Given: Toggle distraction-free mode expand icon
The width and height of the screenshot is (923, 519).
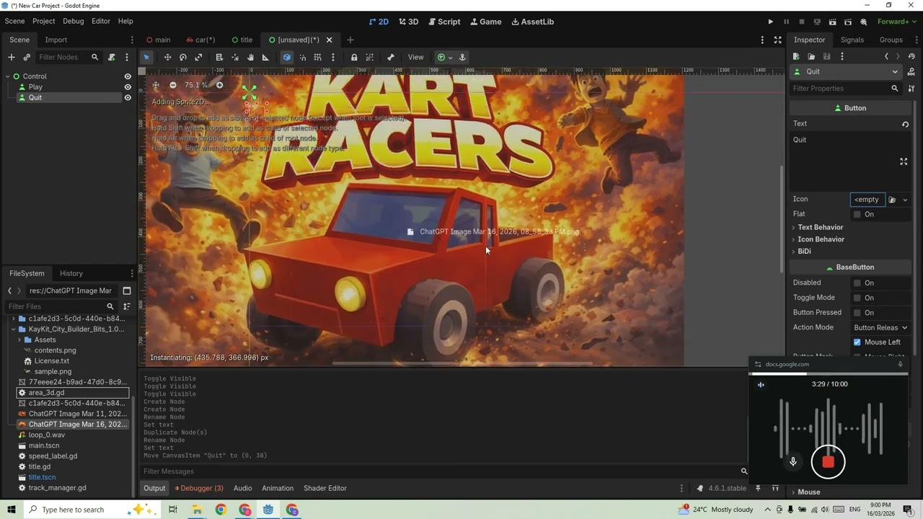Looking at the screenshot, I should [x=778, y=40].
